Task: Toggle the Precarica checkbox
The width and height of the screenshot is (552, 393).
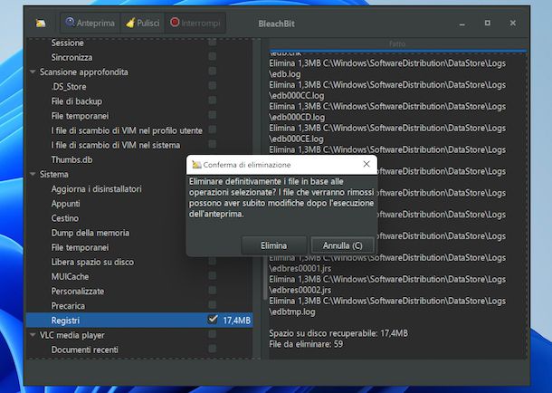Action: 213,304
